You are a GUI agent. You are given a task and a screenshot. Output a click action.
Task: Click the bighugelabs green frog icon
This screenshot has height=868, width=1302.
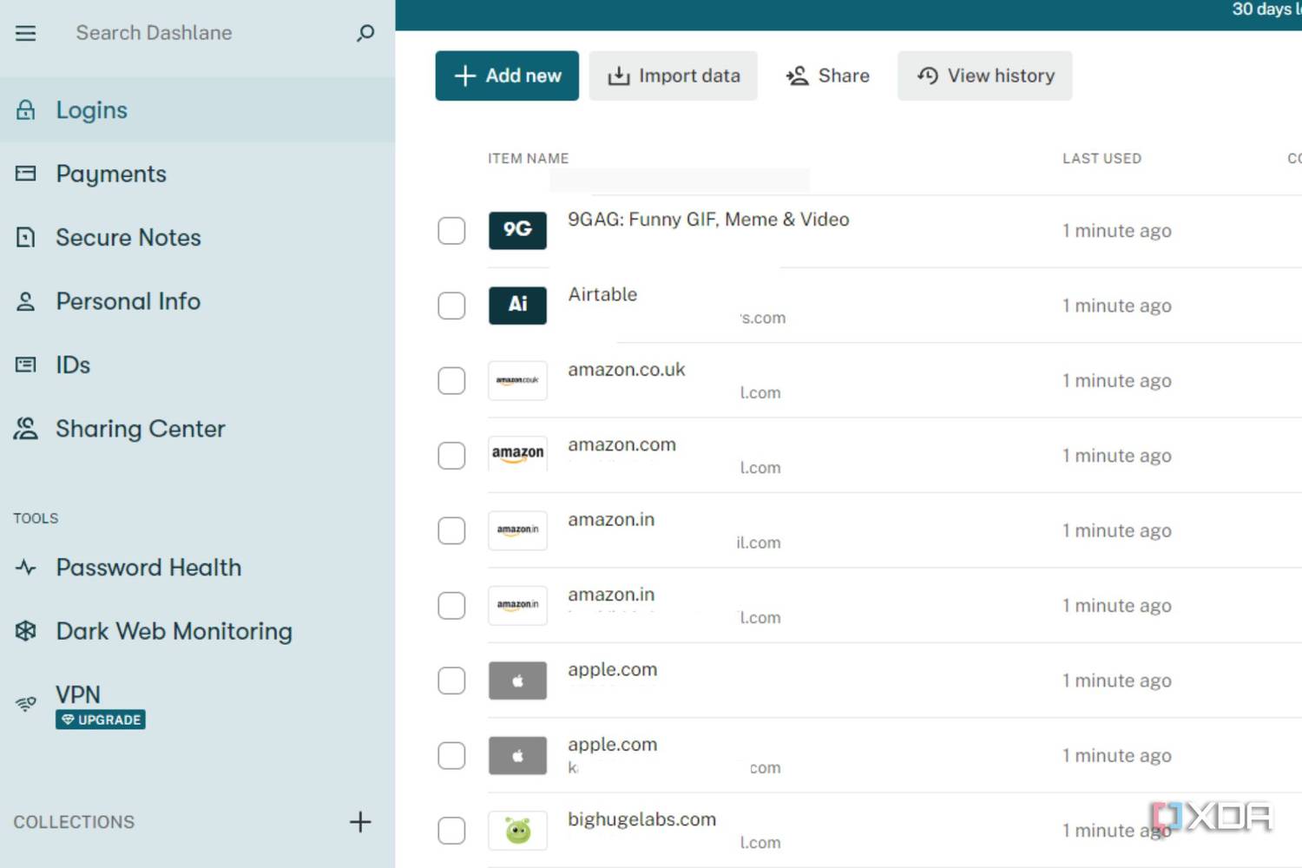click(517, 831)
